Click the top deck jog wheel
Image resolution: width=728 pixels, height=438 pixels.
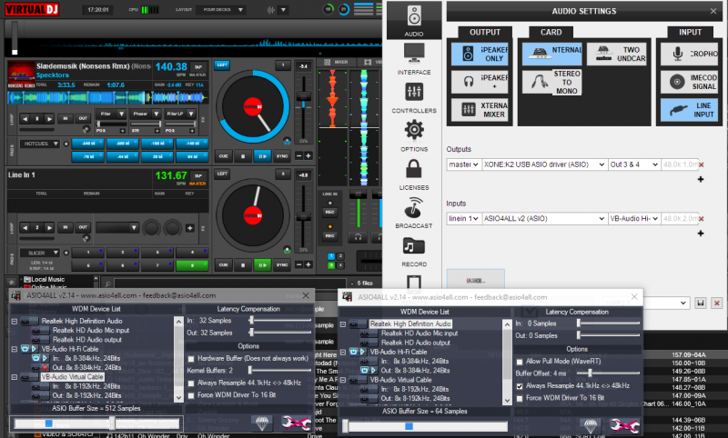pos(253,107)
